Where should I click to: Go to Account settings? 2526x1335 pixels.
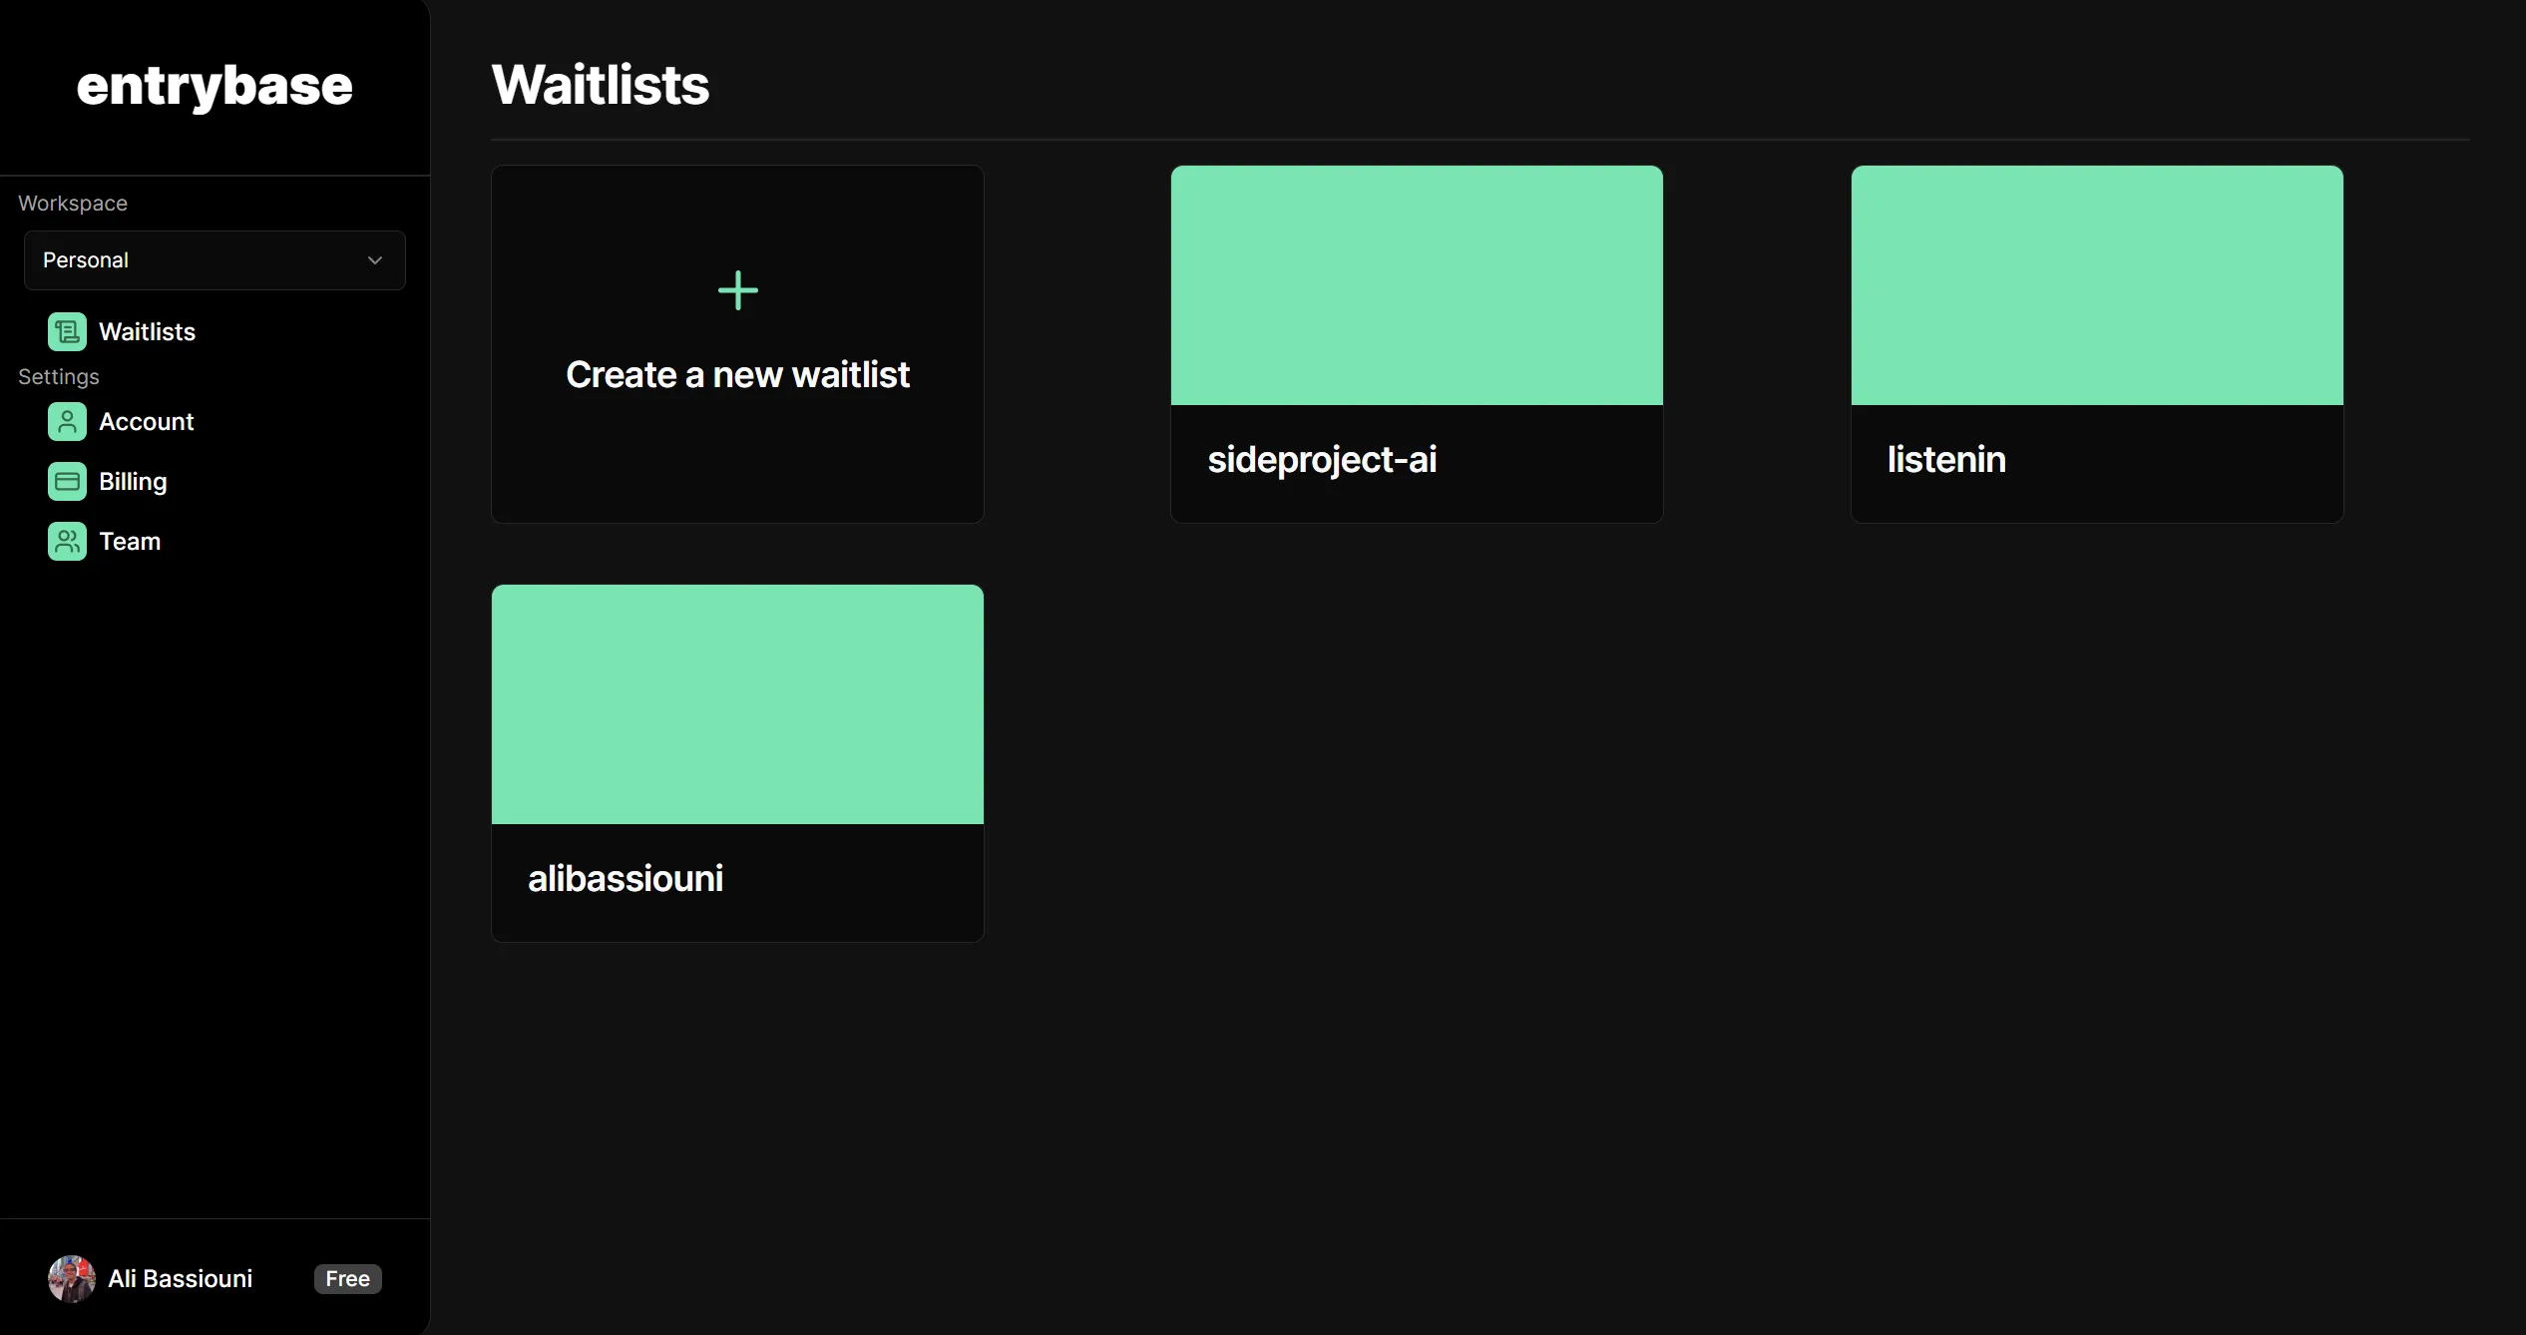[x=147, y=421]
